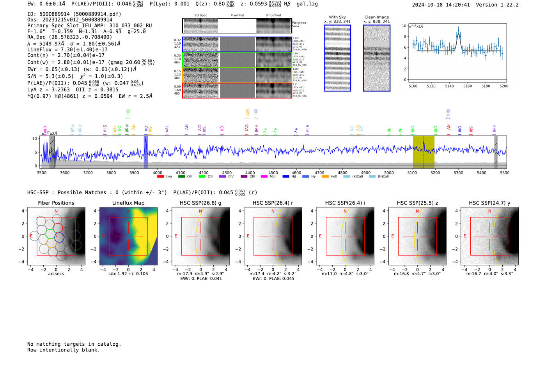Click the 'arcsecs' axis label
The height and width of the screenshot is (371, 546).
coord(56,274)
